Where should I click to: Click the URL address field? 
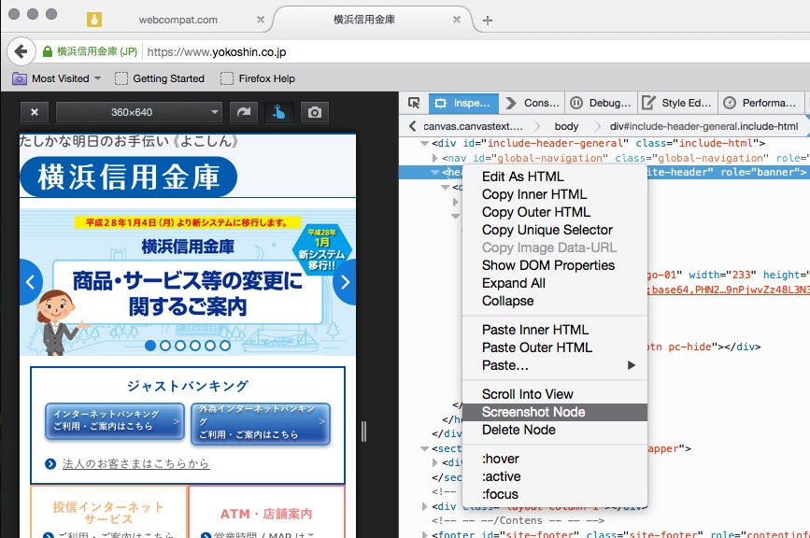pyautogui.click(x=476, y=51)
